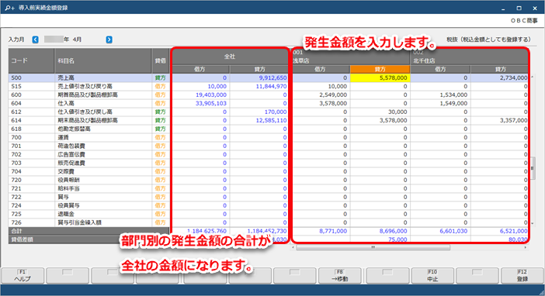Go to next input month arrow
The width and height of the screenshot is (545, 296).
pos(109,40)
